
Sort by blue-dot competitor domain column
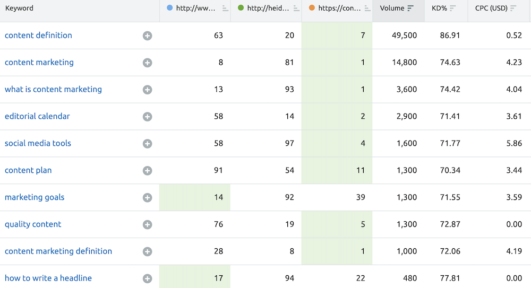click(x=225, y=8)
